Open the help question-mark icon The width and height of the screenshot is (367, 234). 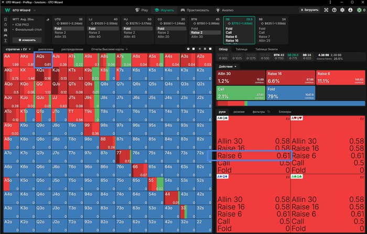pyautogui.click(x=334, y=10)
